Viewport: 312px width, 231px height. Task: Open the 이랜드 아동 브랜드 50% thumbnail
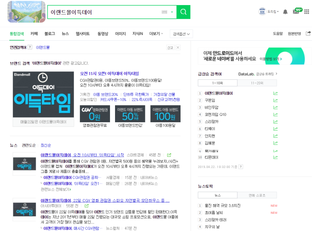(130, 114)
